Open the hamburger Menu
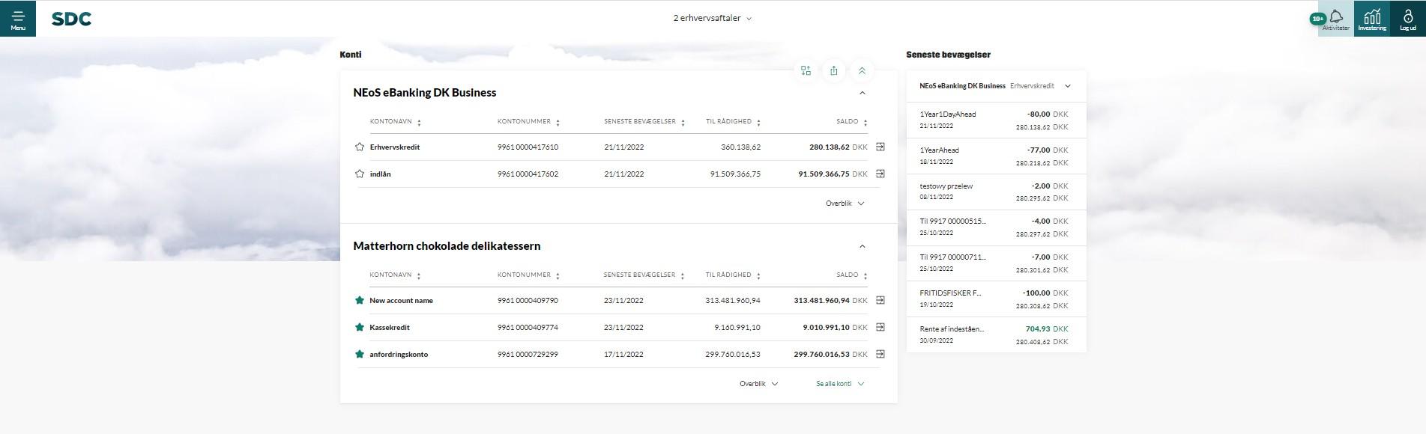The width and height of the screenshot is (1426, 434). [18, 19]
